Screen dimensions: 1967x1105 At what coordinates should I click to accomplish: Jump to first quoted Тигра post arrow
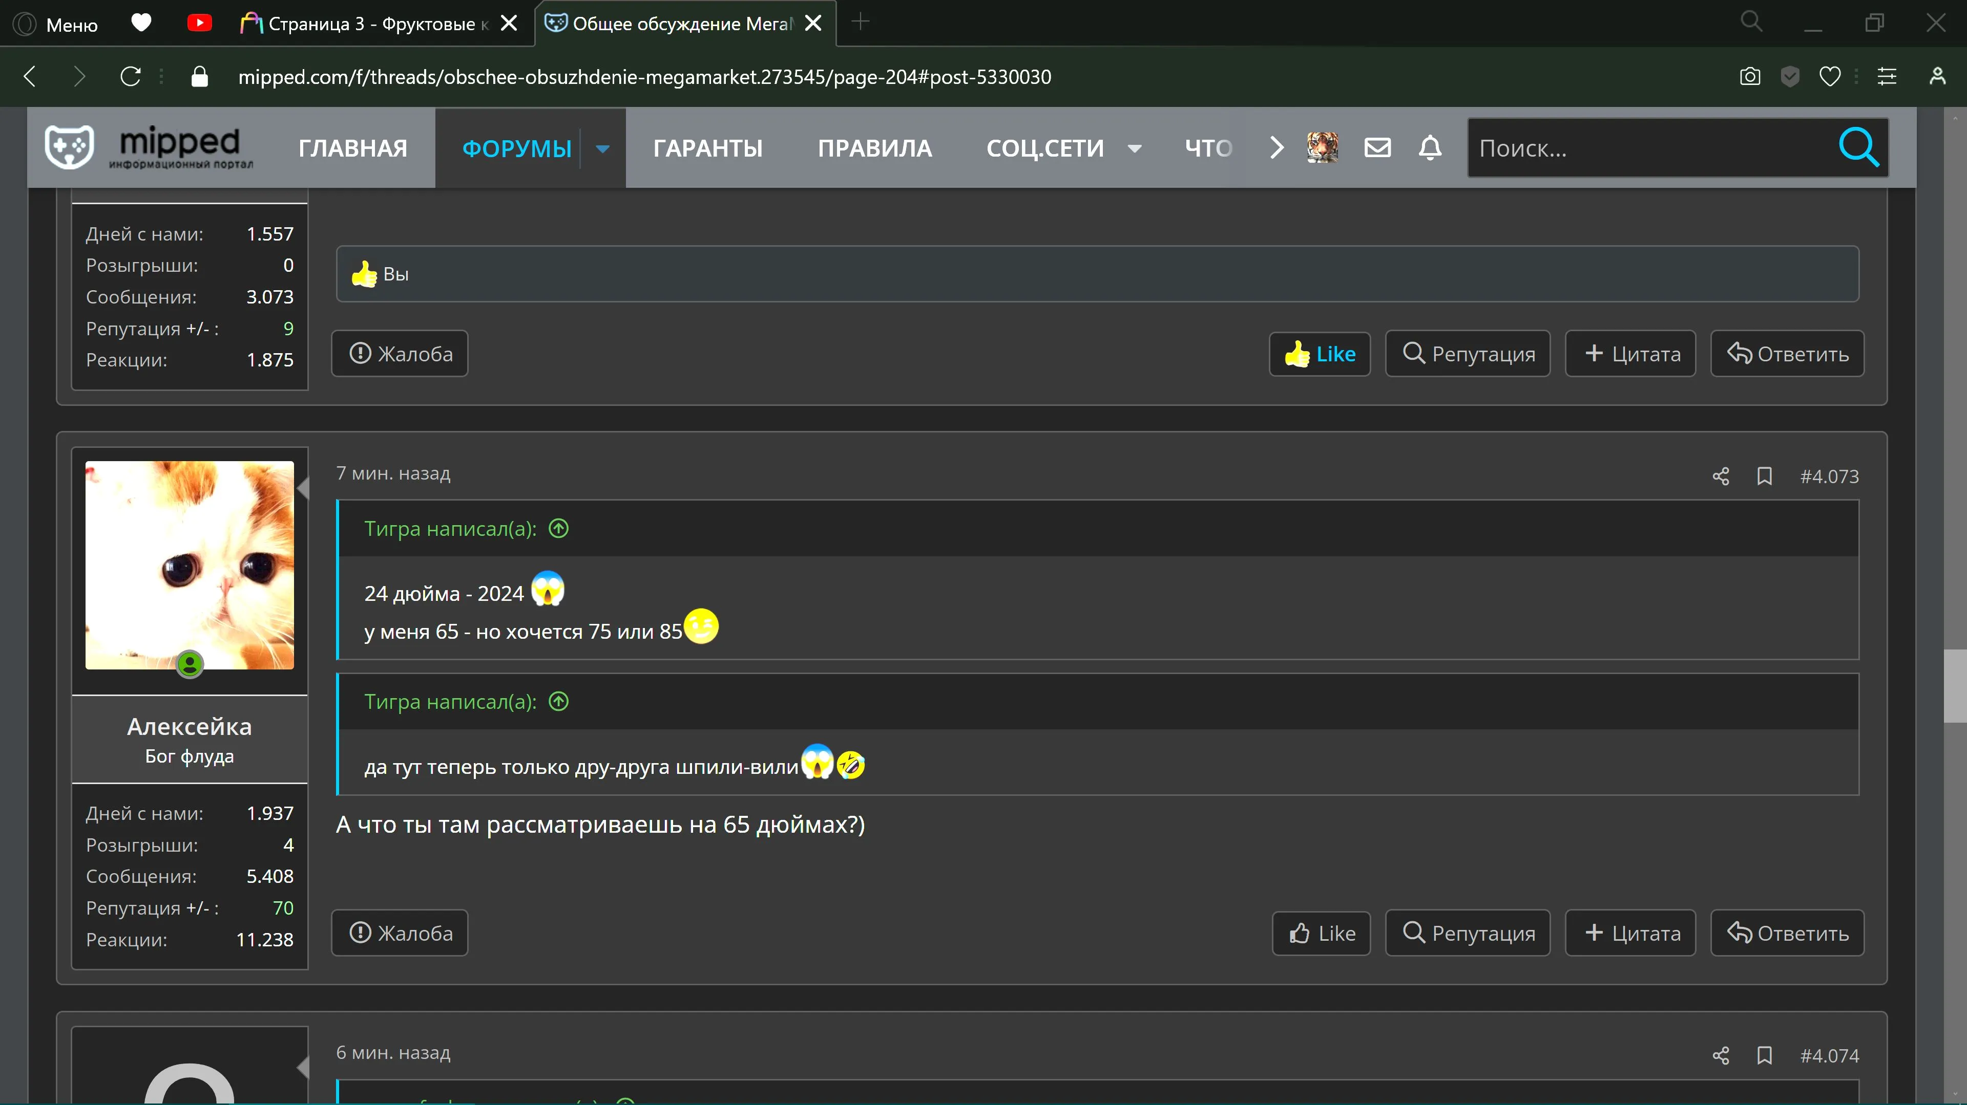coord(559,528)
